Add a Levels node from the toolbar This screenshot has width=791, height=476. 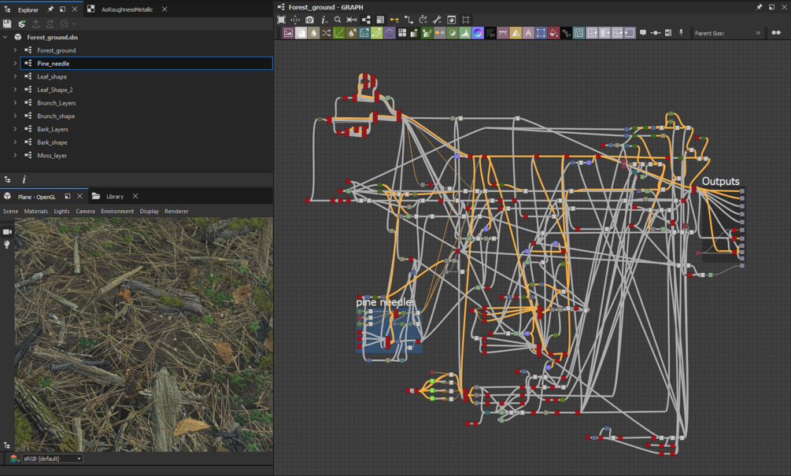click(465, 33)
